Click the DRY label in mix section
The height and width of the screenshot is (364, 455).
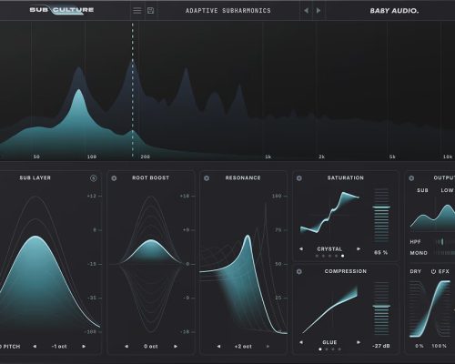click(x=416, y=271)
